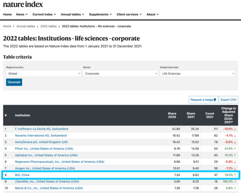Select Regeneron's count value 29
The image size is (241, 193).
point(216,162)
